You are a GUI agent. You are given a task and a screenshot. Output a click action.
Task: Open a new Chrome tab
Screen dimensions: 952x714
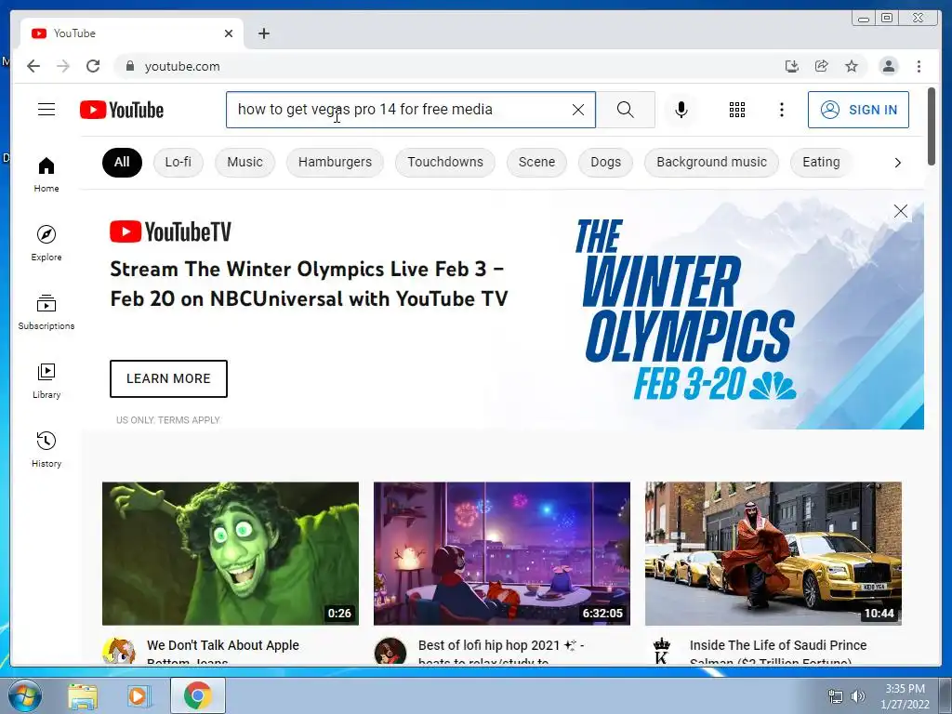click(x=263, y=33)
